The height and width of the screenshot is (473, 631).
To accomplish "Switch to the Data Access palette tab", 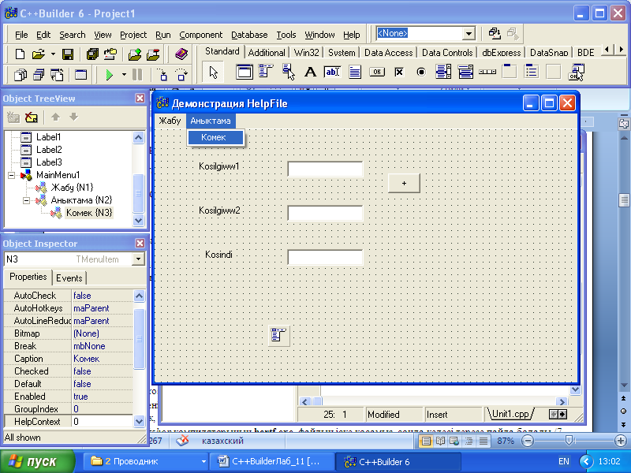I will click(388, 53).
